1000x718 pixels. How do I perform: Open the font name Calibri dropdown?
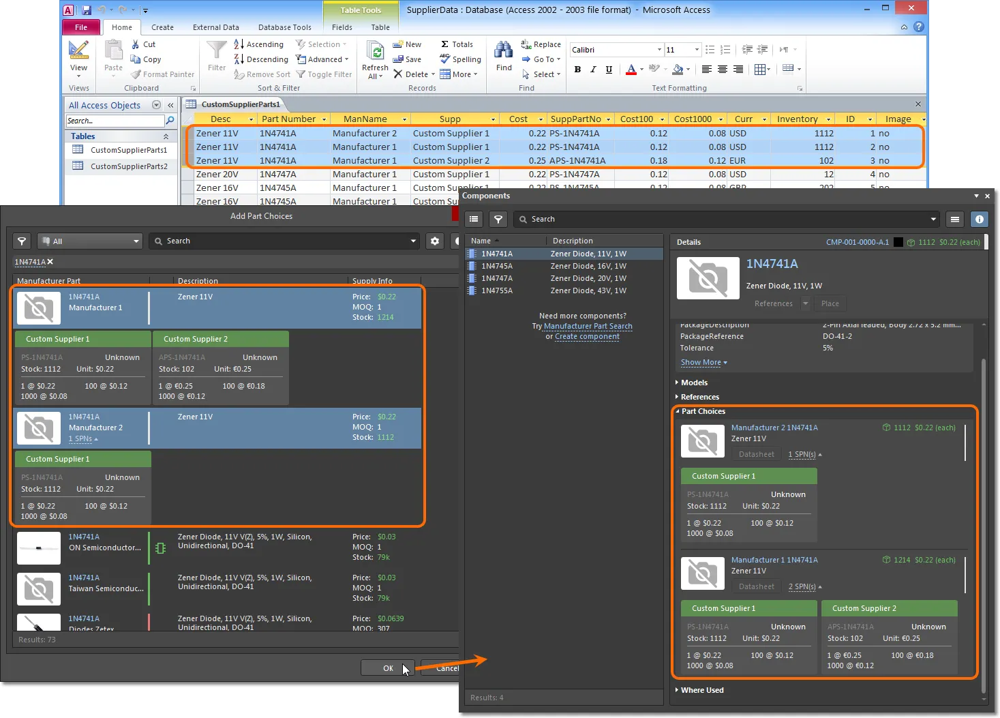click(x=659, y=50)
